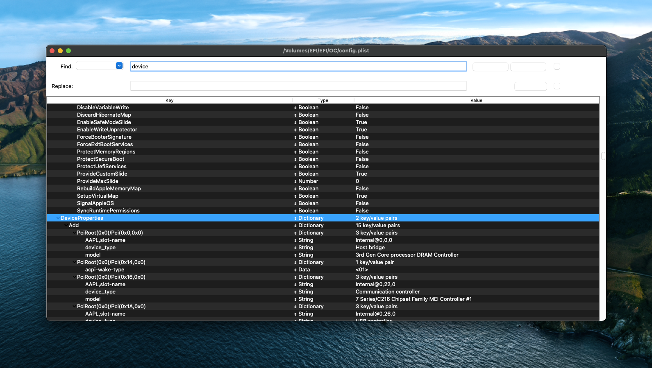Click the Value column header

[476, 100]
